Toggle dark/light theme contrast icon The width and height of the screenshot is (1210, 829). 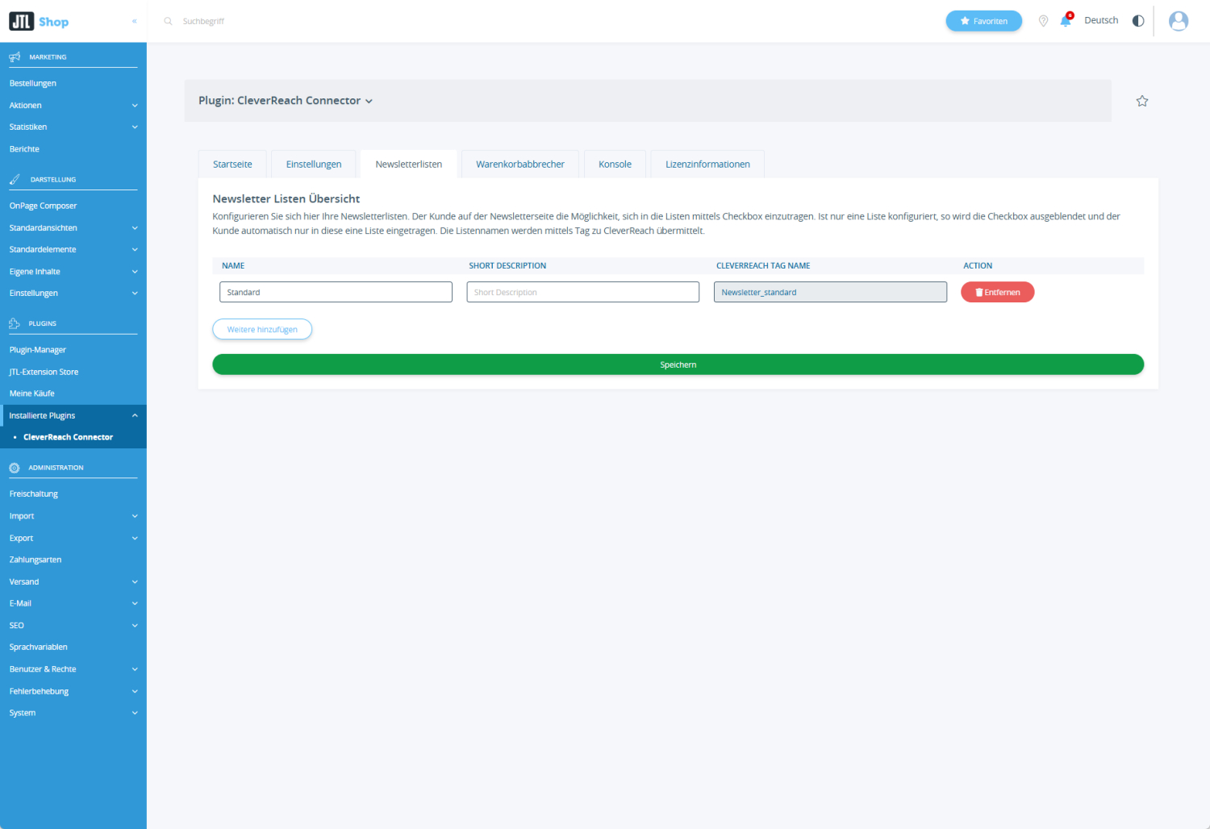point(1138,21)
